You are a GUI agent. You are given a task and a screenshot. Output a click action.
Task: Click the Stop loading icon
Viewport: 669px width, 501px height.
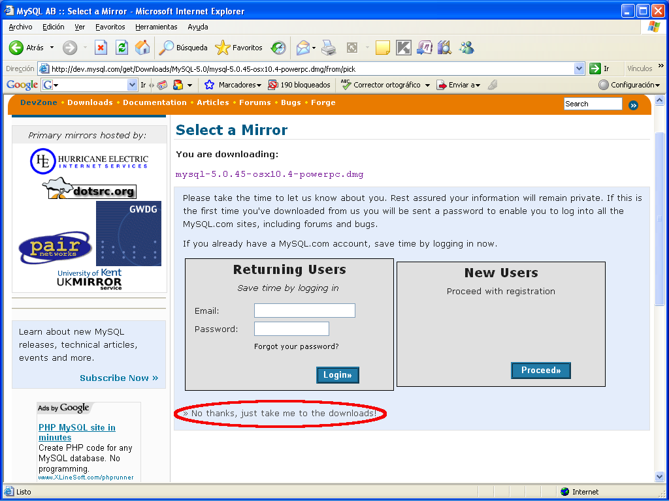tap(101, 48)
